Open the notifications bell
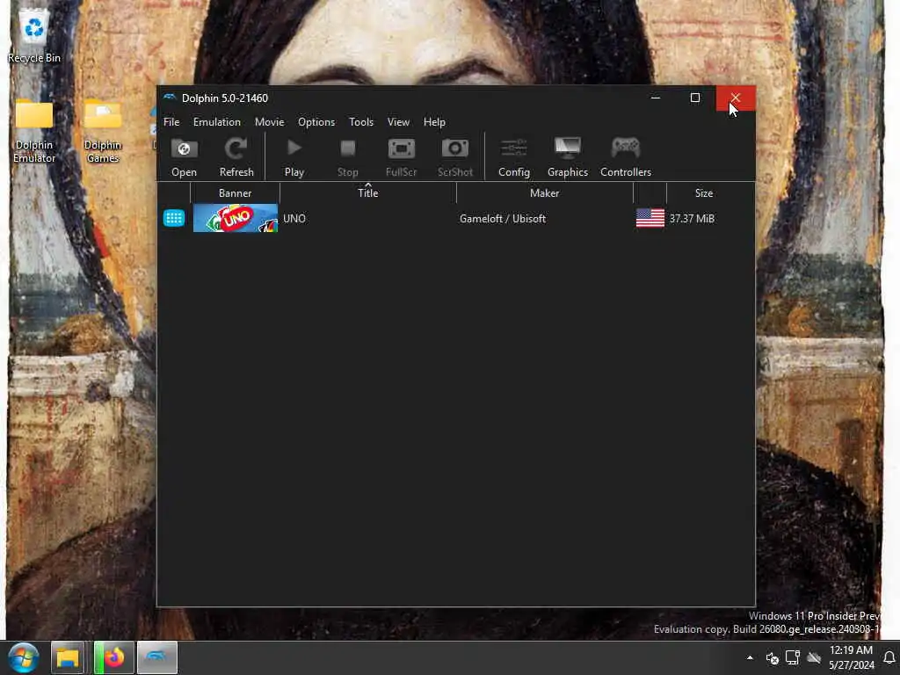Screen dimensions: 900x675 pyautogui.click(x=889, y=657)
